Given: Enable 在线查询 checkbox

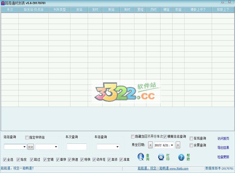Looking at the screenshot, I should coord(191,138).
